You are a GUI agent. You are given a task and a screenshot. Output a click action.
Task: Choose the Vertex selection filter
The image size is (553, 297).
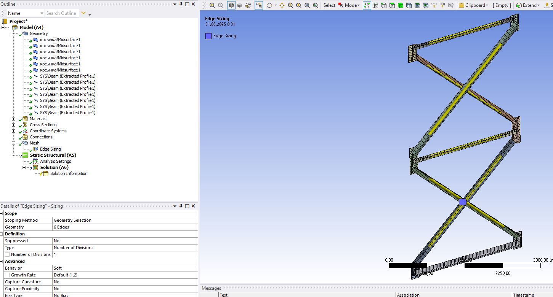click(376, 5)
